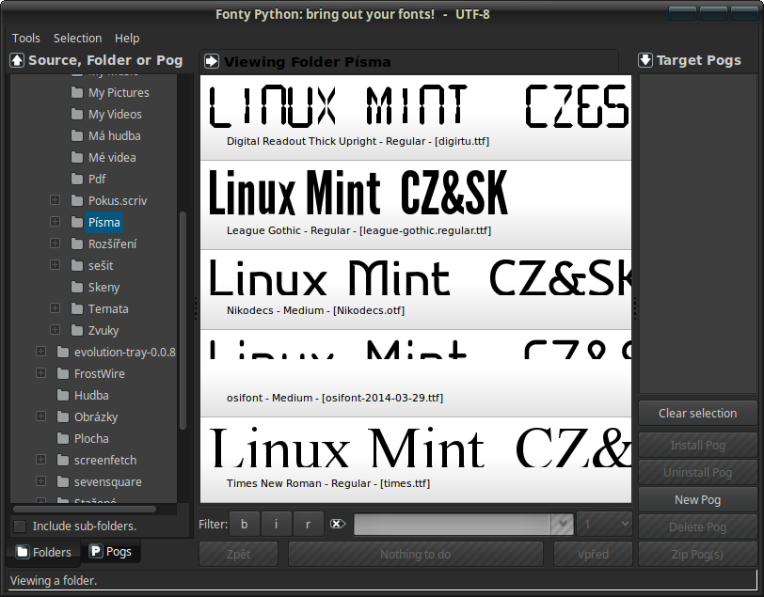Click the folder icon of Mé videa
The height and width of the screenshot is (597, 764).
(x=77, y=157)
